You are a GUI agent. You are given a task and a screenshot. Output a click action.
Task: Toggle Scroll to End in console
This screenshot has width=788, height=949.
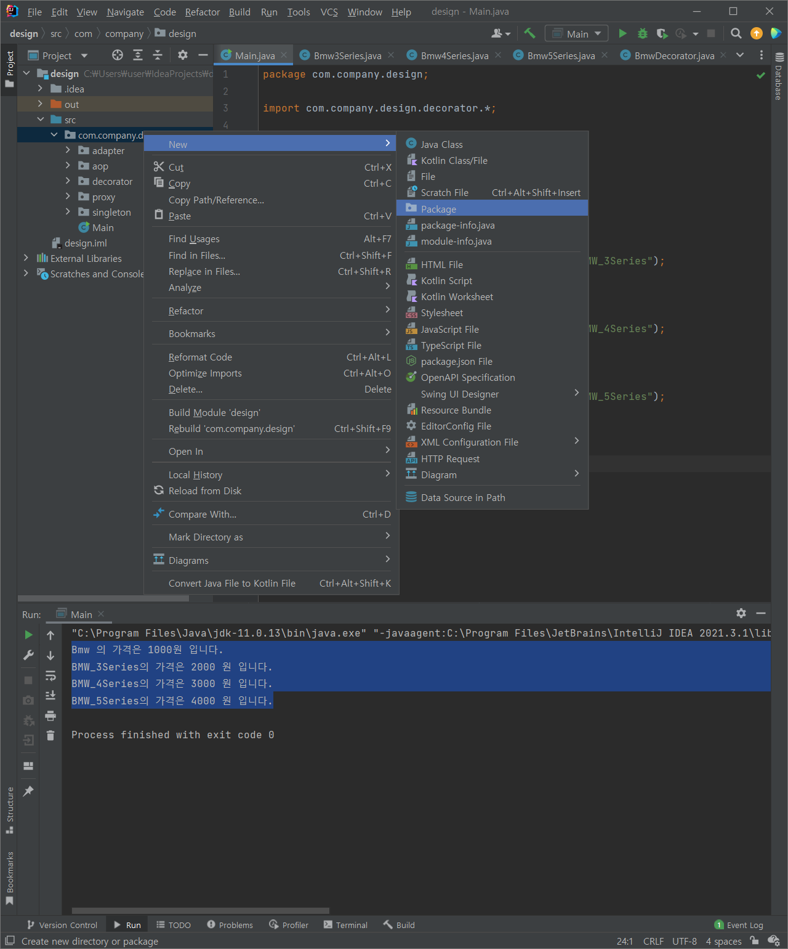pyautogui.click(x=50, y=695)
